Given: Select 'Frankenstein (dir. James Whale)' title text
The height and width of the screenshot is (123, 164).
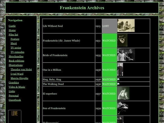Looking at the screenshot, I should [61, 41].
